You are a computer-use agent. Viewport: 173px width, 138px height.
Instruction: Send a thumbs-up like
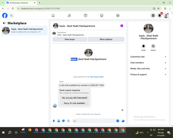[123, 121]
